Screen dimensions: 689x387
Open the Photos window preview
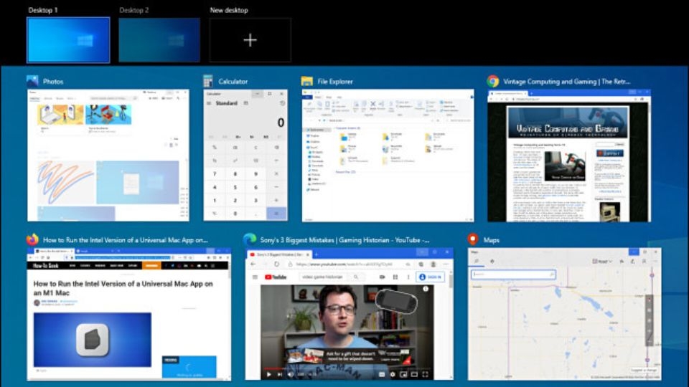[108, 155]
